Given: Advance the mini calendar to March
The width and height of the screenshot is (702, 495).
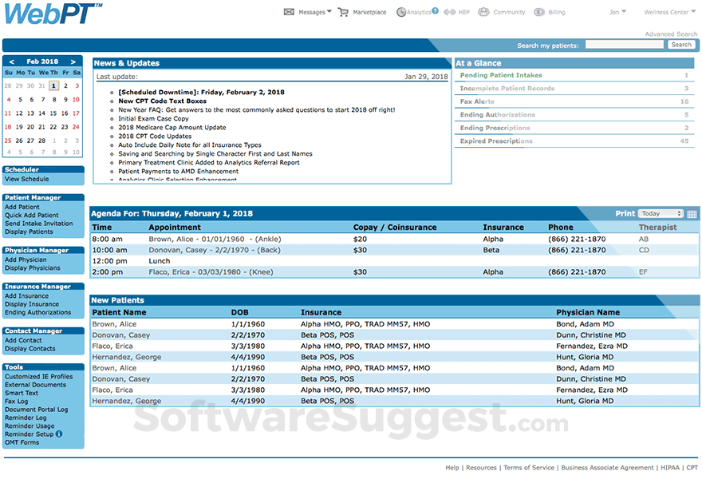Looking at the screenshot, I should pos(73,61).
